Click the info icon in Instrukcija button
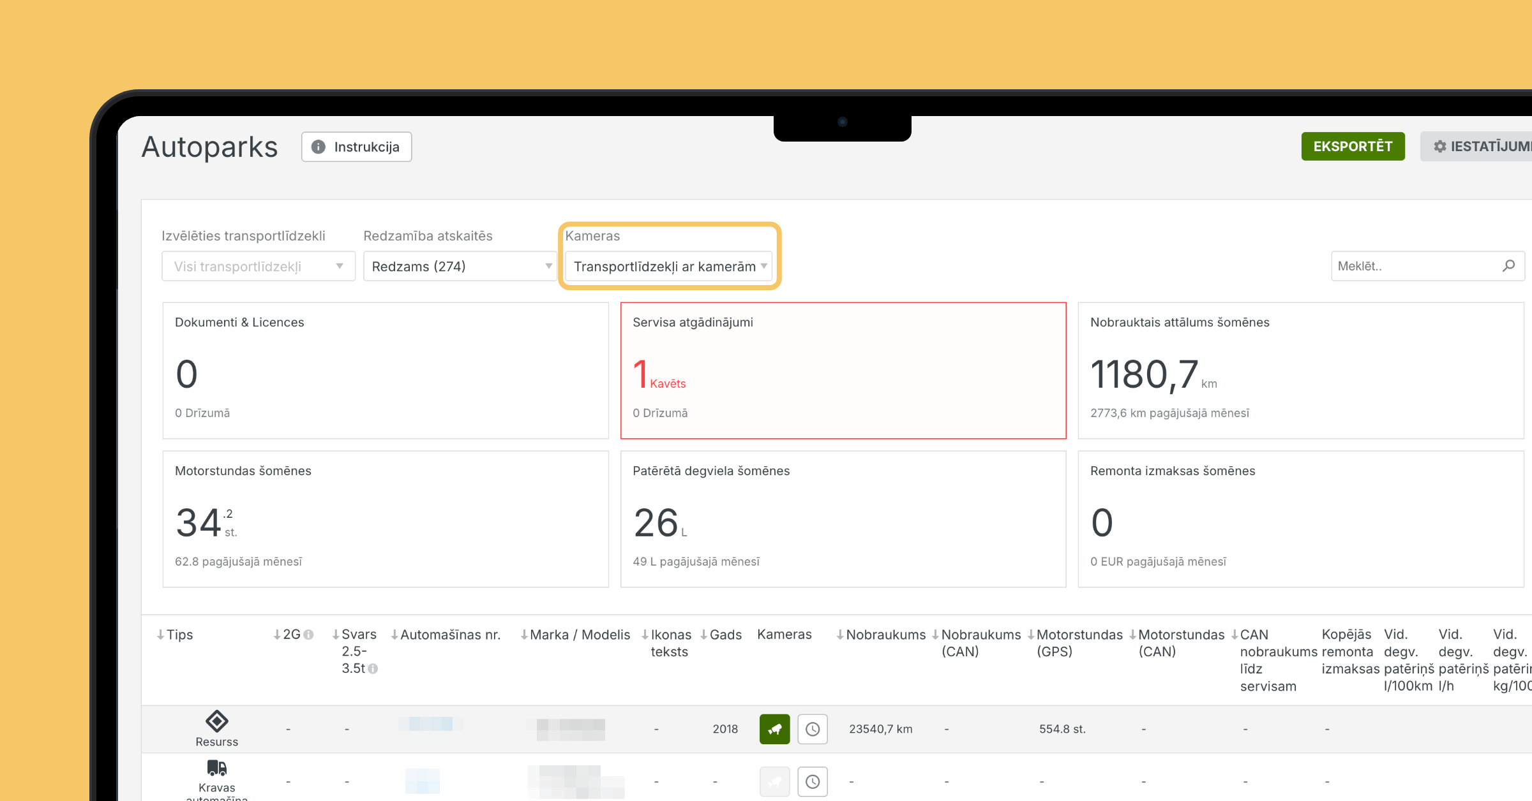This screenshot has height=801, width=1532. point(318,147)
